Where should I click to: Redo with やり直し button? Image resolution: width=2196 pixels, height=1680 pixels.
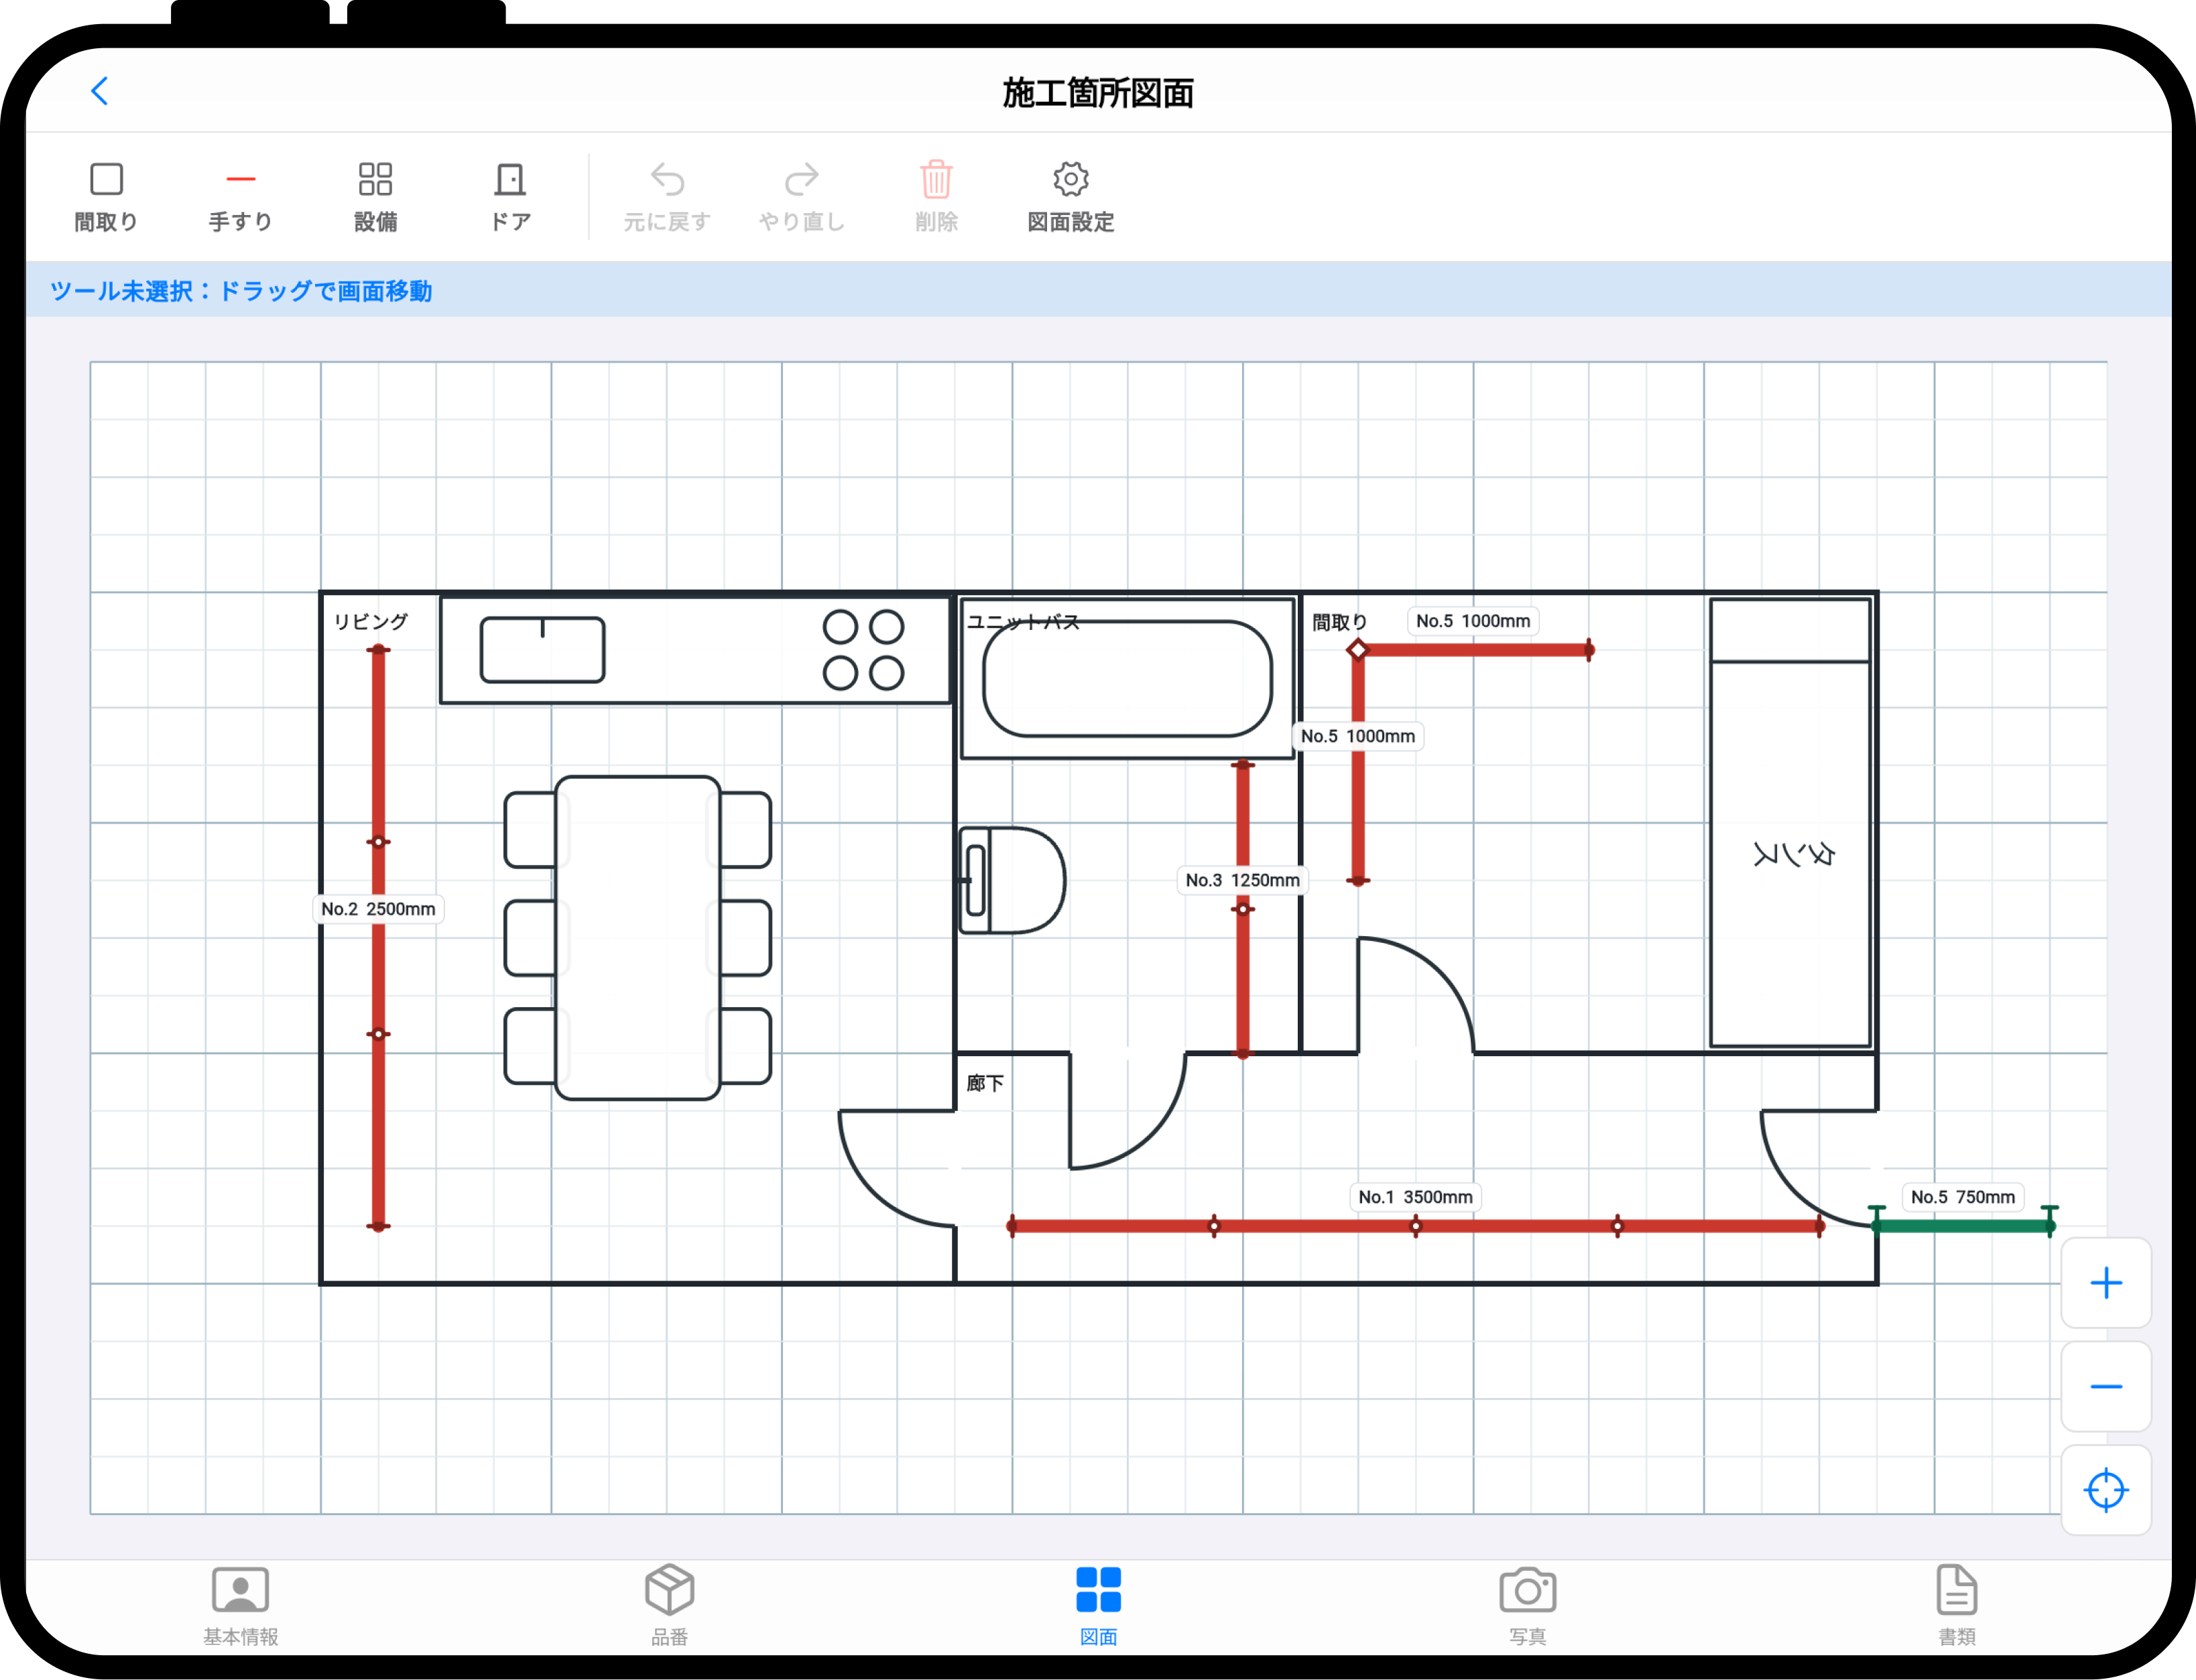tap(801, 198)
